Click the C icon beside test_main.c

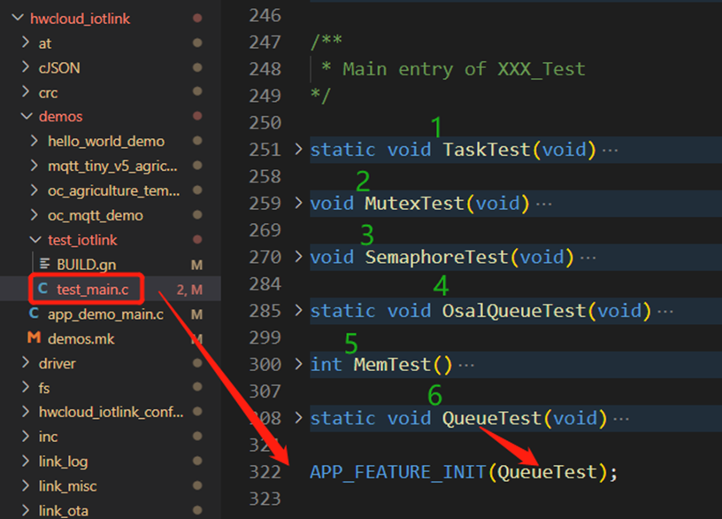[43, 290]
